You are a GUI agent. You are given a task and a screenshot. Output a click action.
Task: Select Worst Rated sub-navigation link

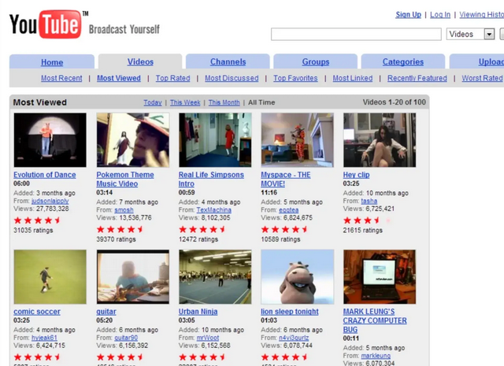pyautogui.click(x=482, y=78)
